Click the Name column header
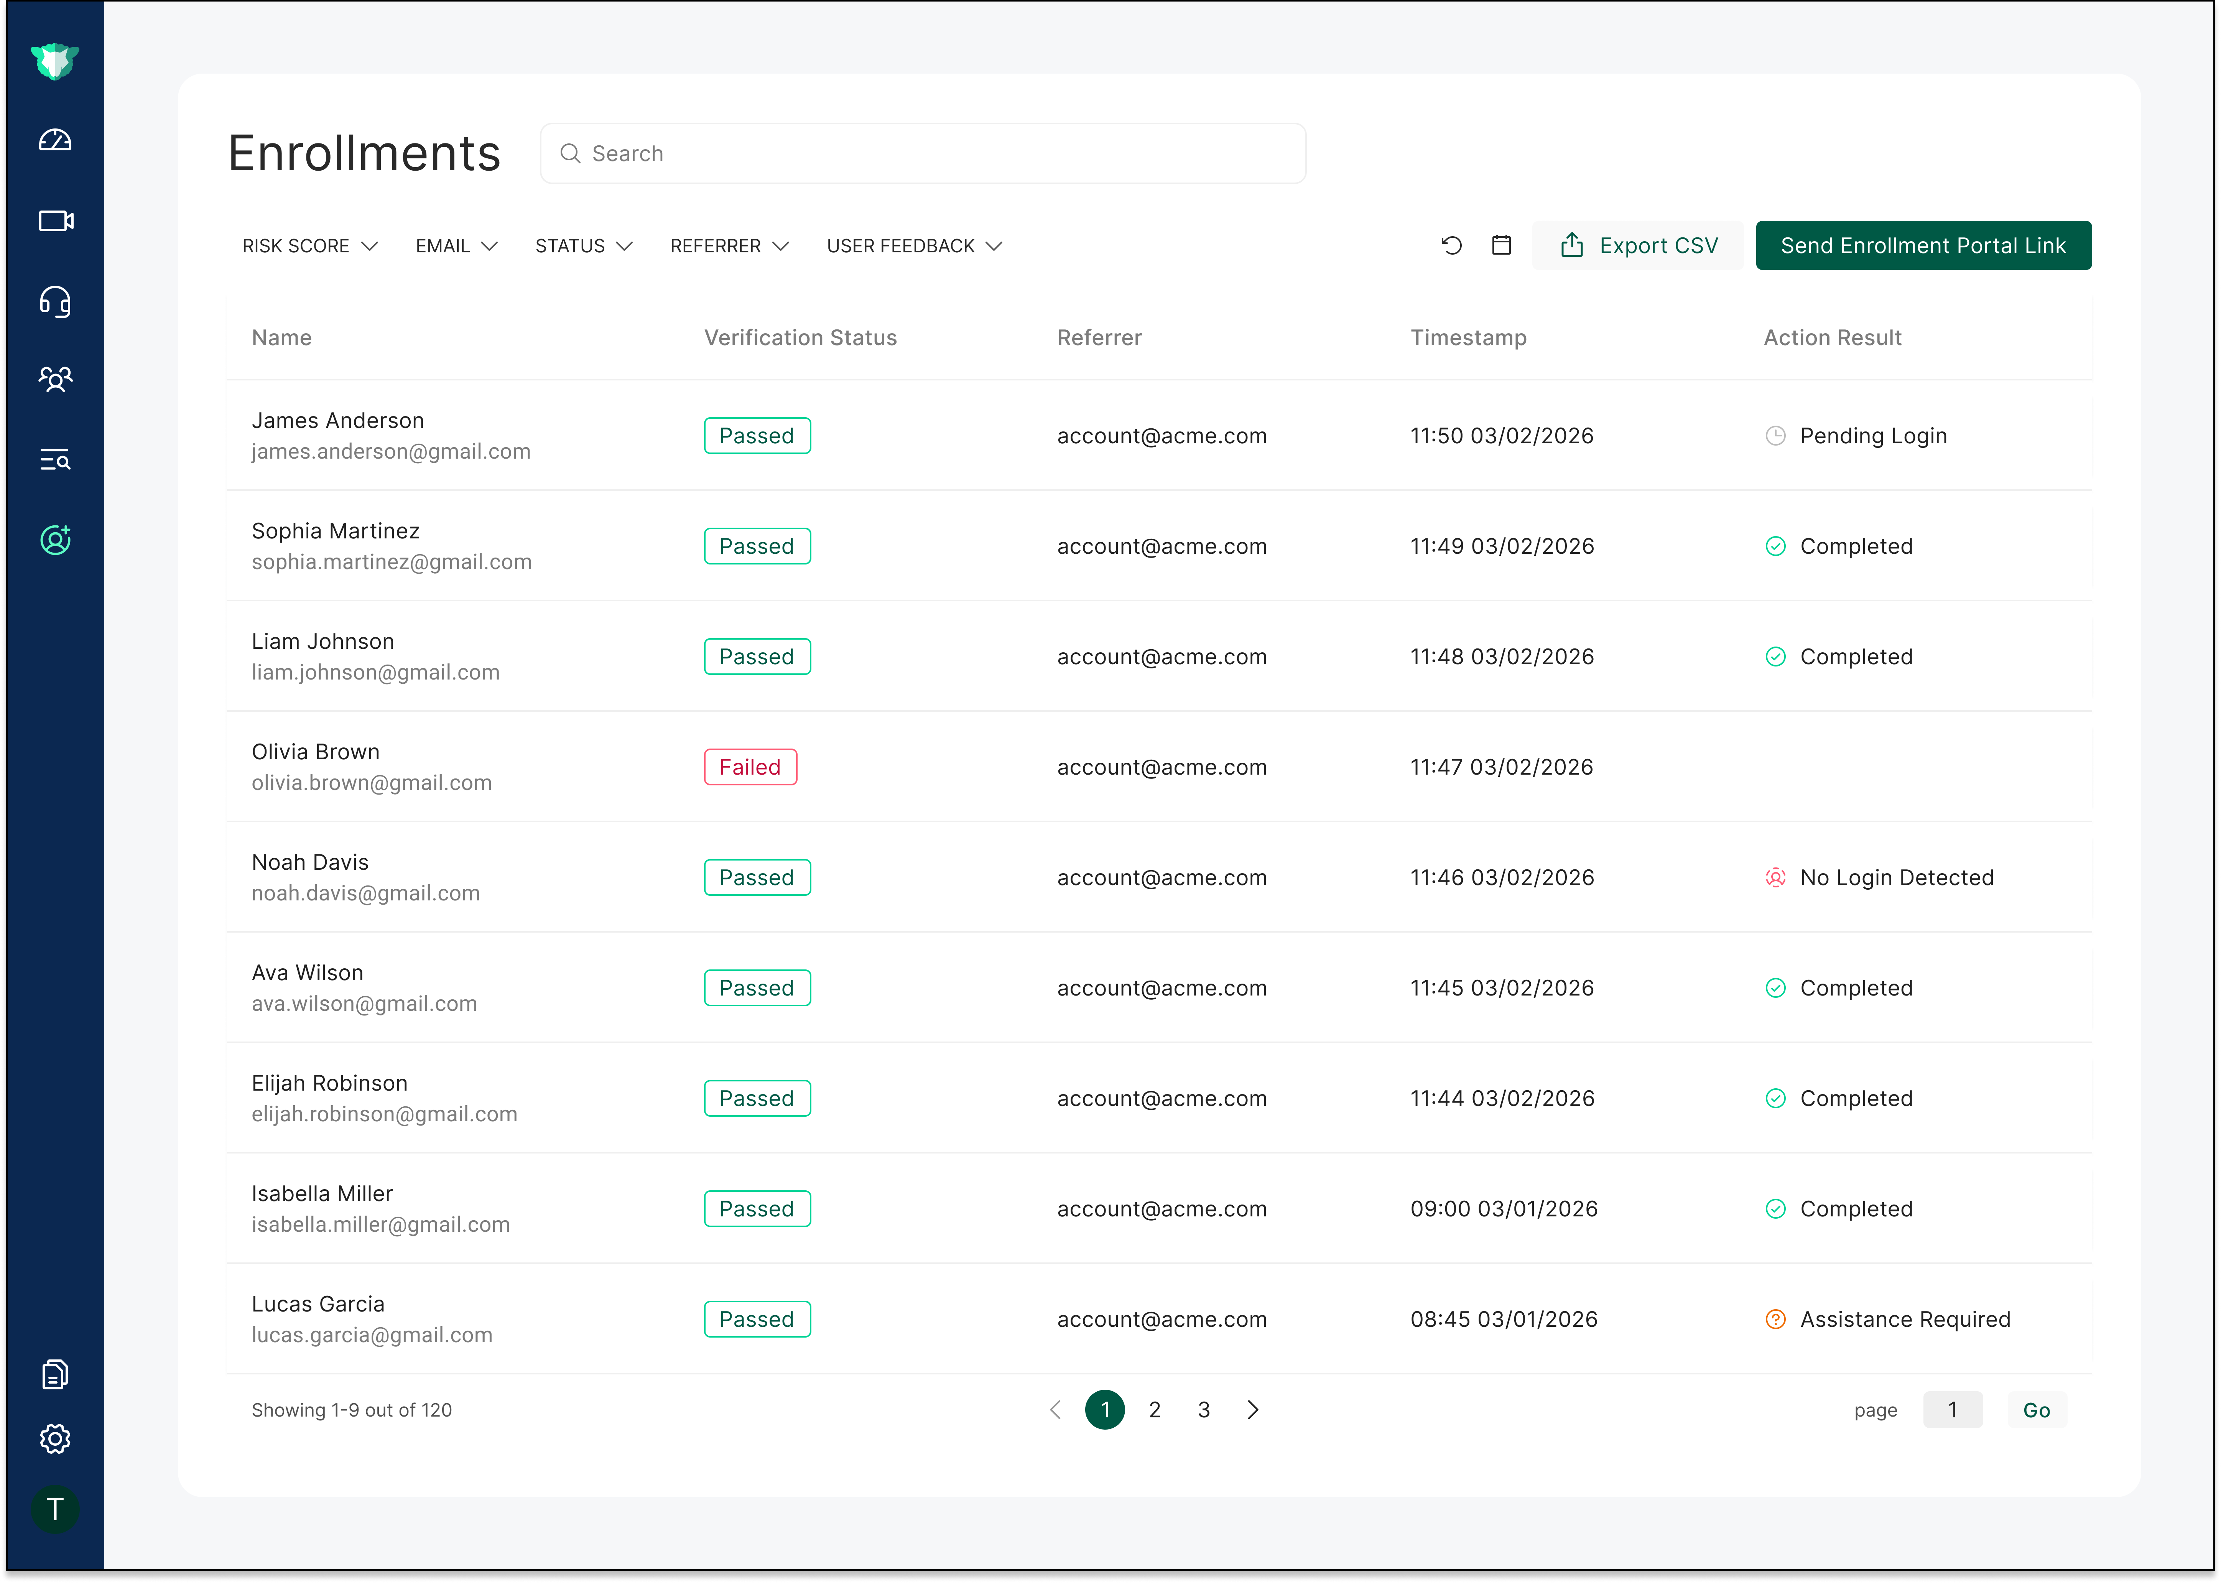The height and width of the screenshot is (1583, 2221). [281, 338]
